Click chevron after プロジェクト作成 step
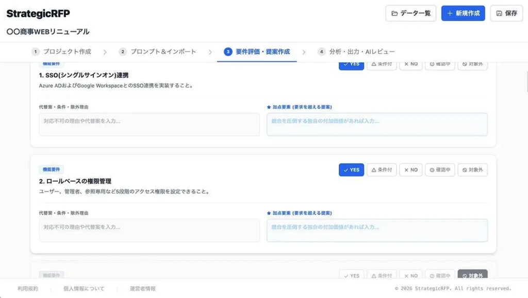 (x=105, y=52)
